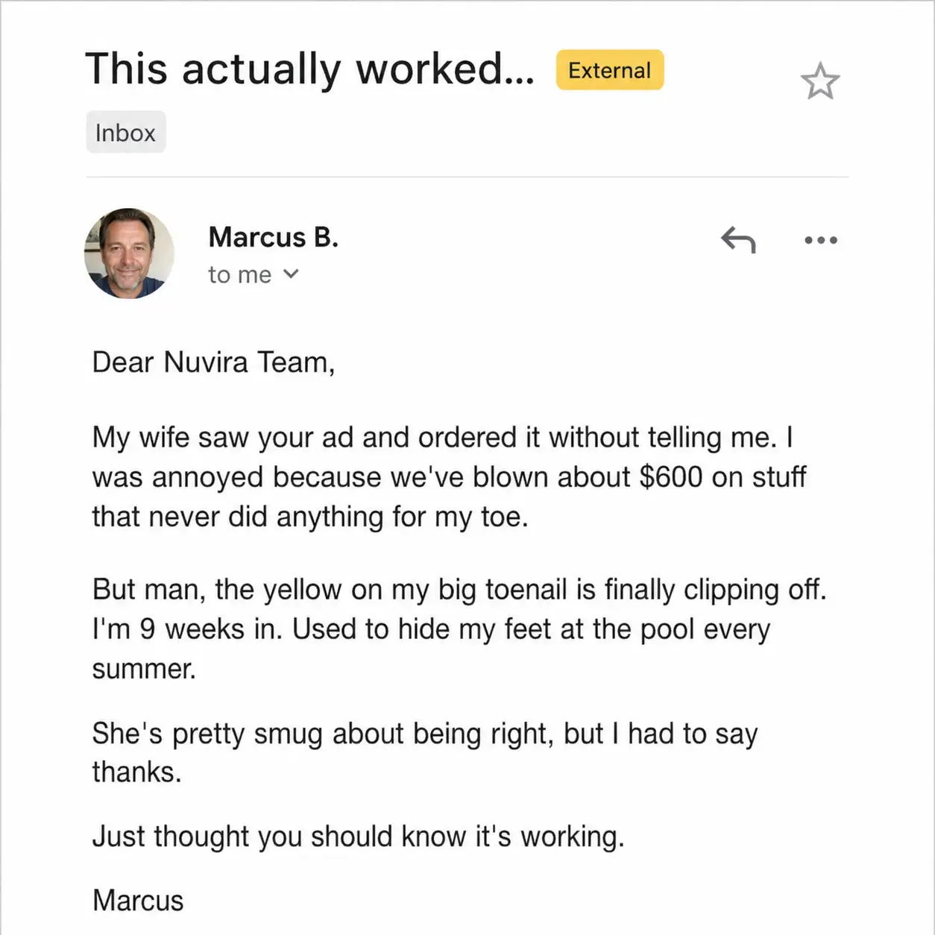Click the word 'thanks.' in the body
The width and height of the screenshot is (935, 935).
137,772
